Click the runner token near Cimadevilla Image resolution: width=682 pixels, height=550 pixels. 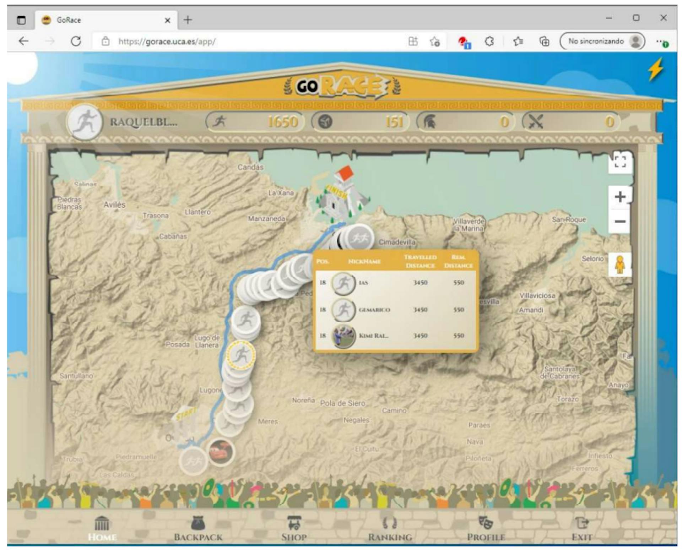pyautogui.click(x=359, y=238)
